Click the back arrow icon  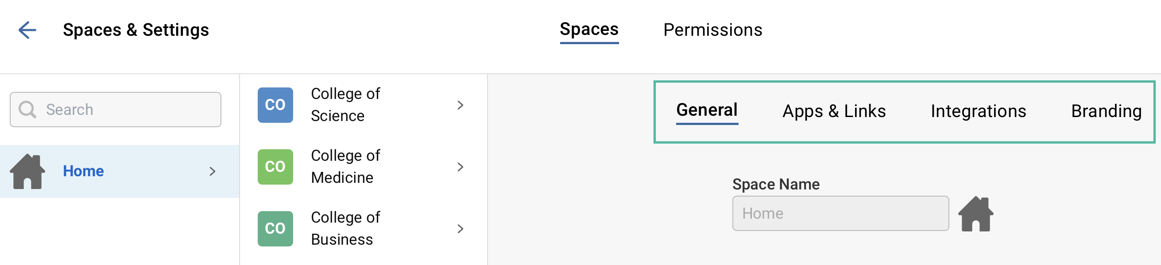click(x=28, y=30)
